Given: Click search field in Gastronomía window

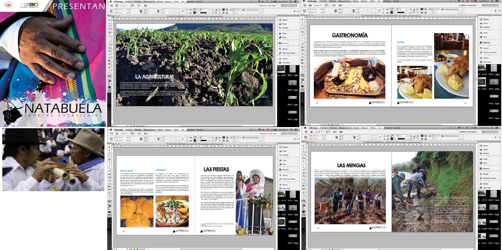Looking at the screenshot, I should (490, 5).
